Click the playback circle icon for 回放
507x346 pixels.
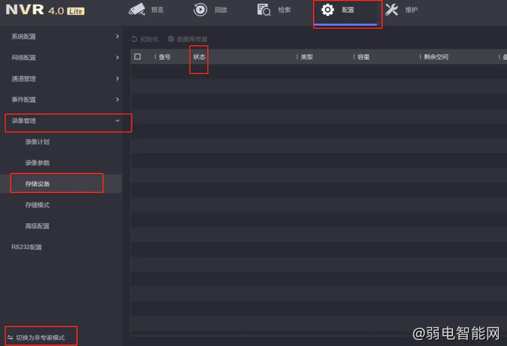pyautogui.click(x=200, y=9)
